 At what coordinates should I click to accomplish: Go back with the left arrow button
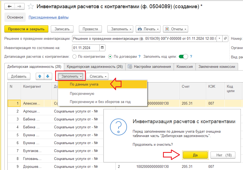point(10,7)
